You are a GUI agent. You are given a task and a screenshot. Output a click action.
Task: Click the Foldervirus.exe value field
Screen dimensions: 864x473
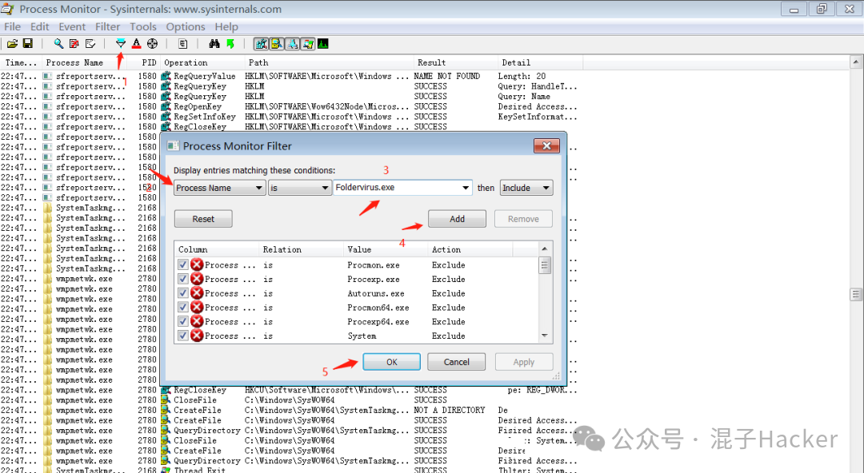pos(396,188)
